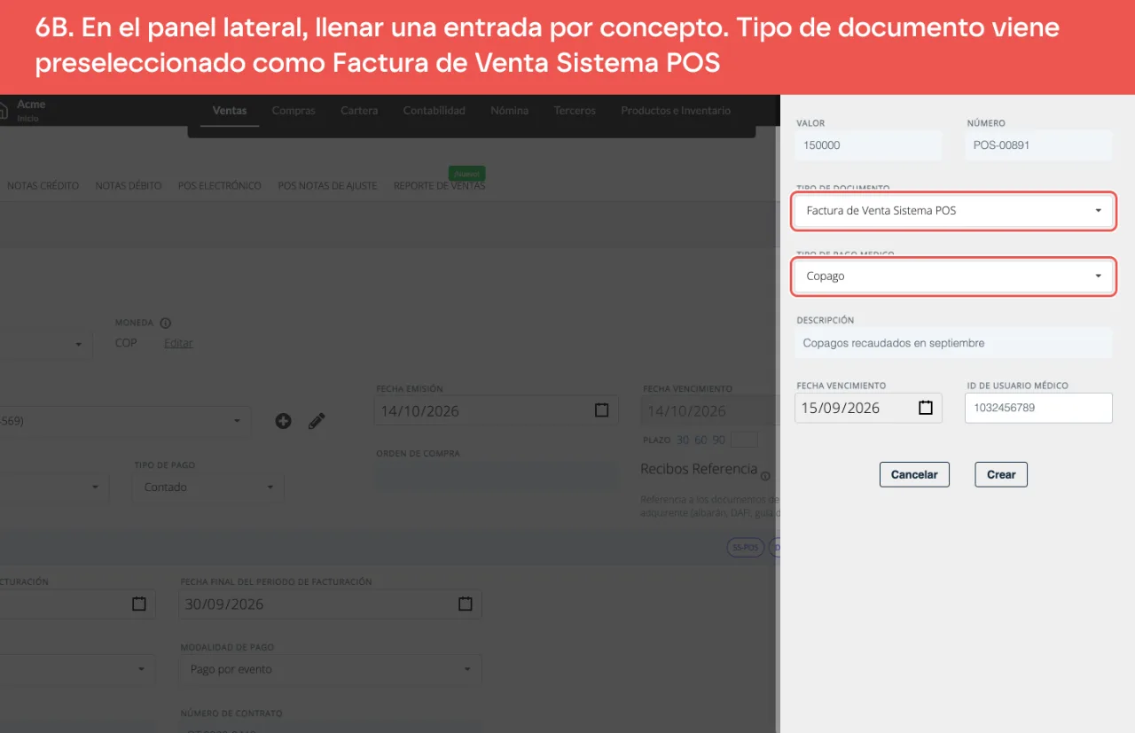Click the info icon beside Recibos Referencia
The image size is (1135, 733).
click(x=765, y=475)
